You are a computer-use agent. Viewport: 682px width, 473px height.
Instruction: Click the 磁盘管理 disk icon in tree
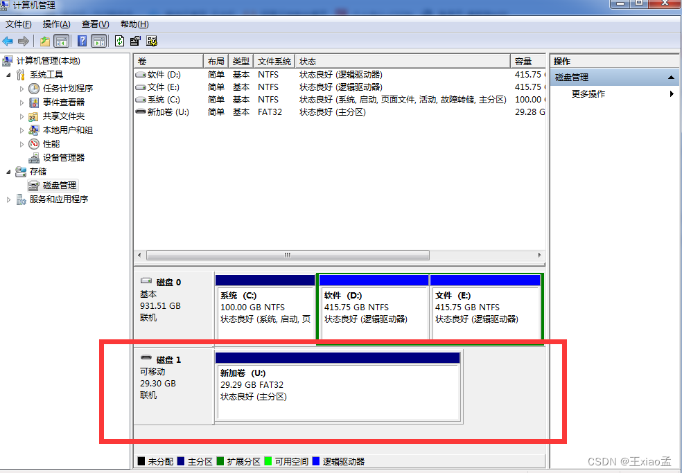coord(33,186)
